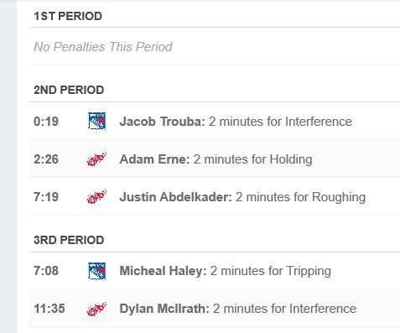
Task: Select the 2ND PERIOD heading
Action: (x=69, y=90)
